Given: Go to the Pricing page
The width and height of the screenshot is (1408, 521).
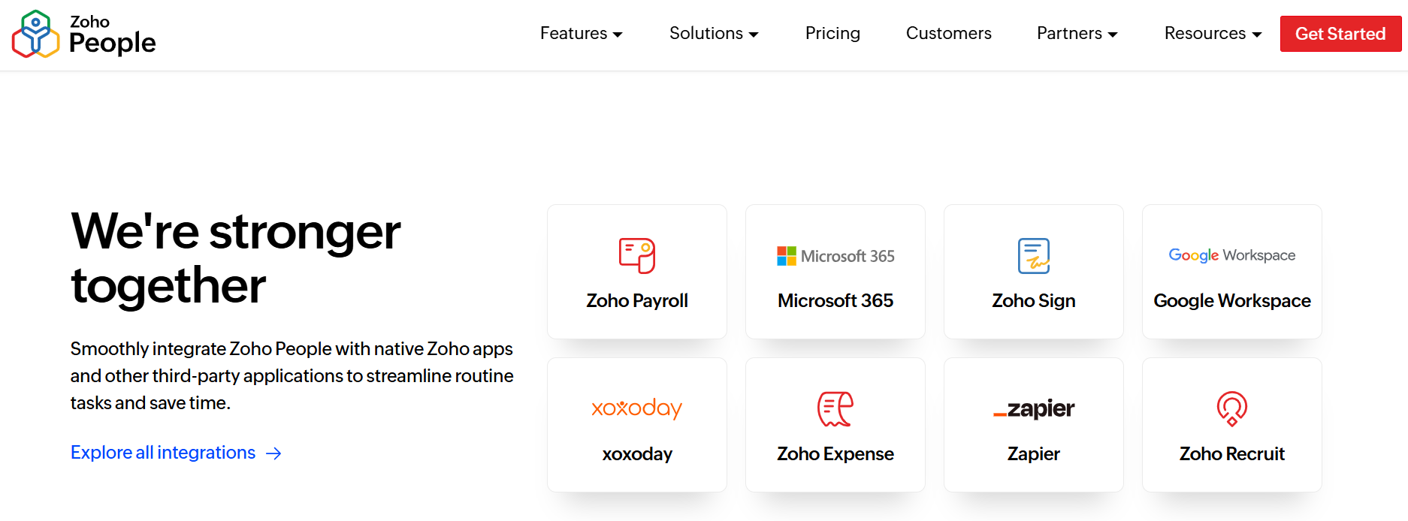Looking at the screenshot, I should [832, 34].
